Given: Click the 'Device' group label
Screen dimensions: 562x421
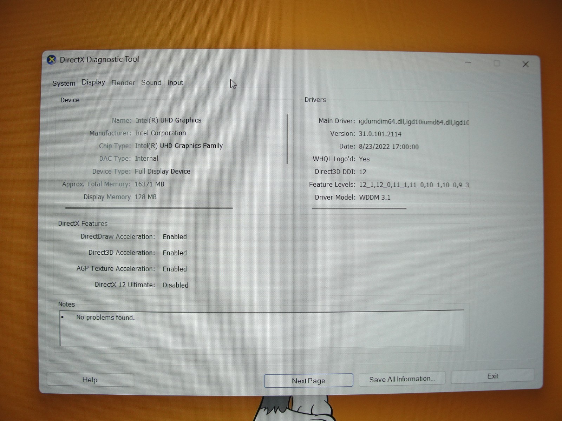Looking at the screenshot, I should [70, 100].
